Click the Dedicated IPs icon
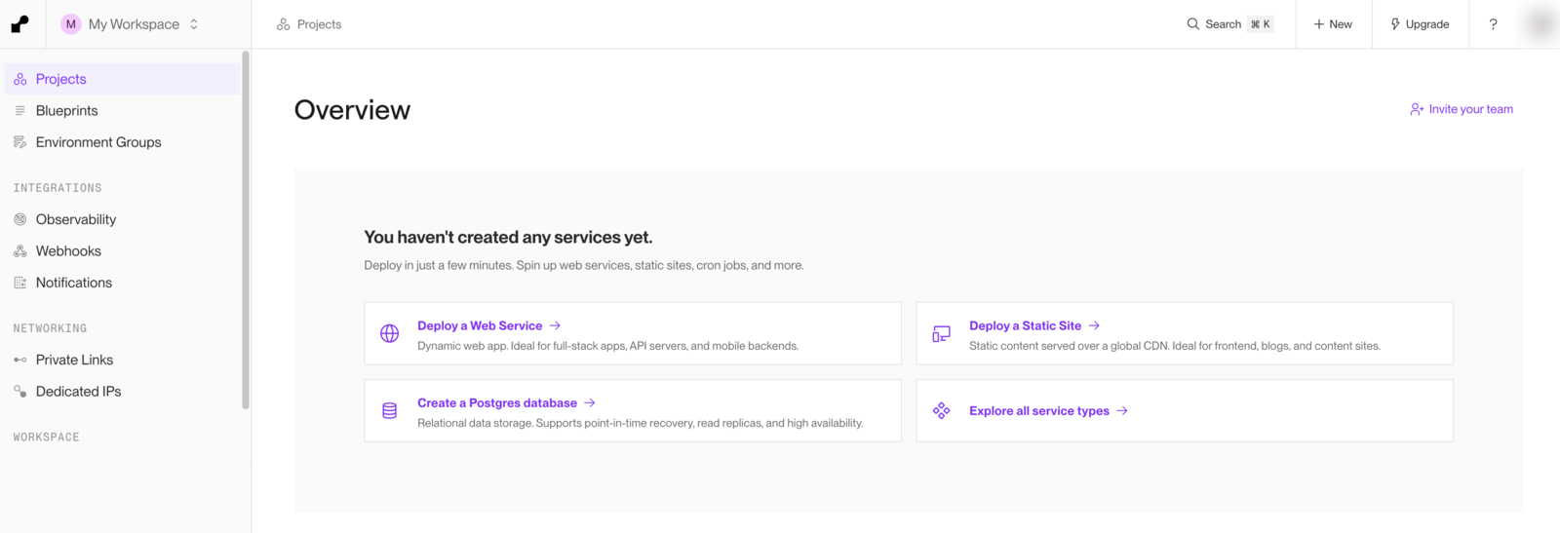Image resolution: width=1560 pixels, height=533 pixels. (20, 392)
